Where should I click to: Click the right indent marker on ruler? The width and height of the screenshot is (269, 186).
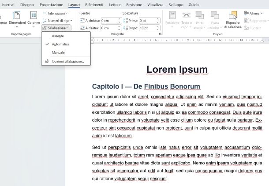(x=262, y=41)
